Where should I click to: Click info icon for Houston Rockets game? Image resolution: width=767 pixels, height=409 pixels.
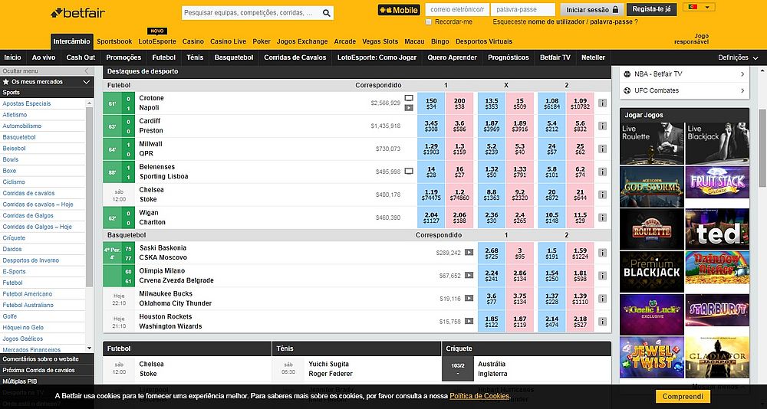pos(603,322)
